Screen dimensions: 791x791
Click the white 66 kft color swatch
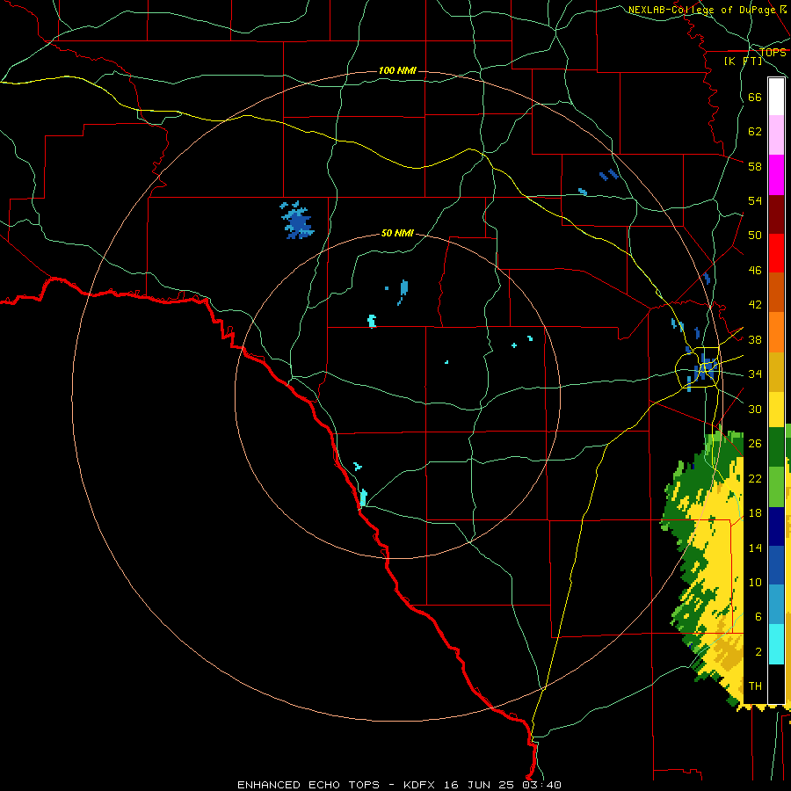tap(776, 97)
